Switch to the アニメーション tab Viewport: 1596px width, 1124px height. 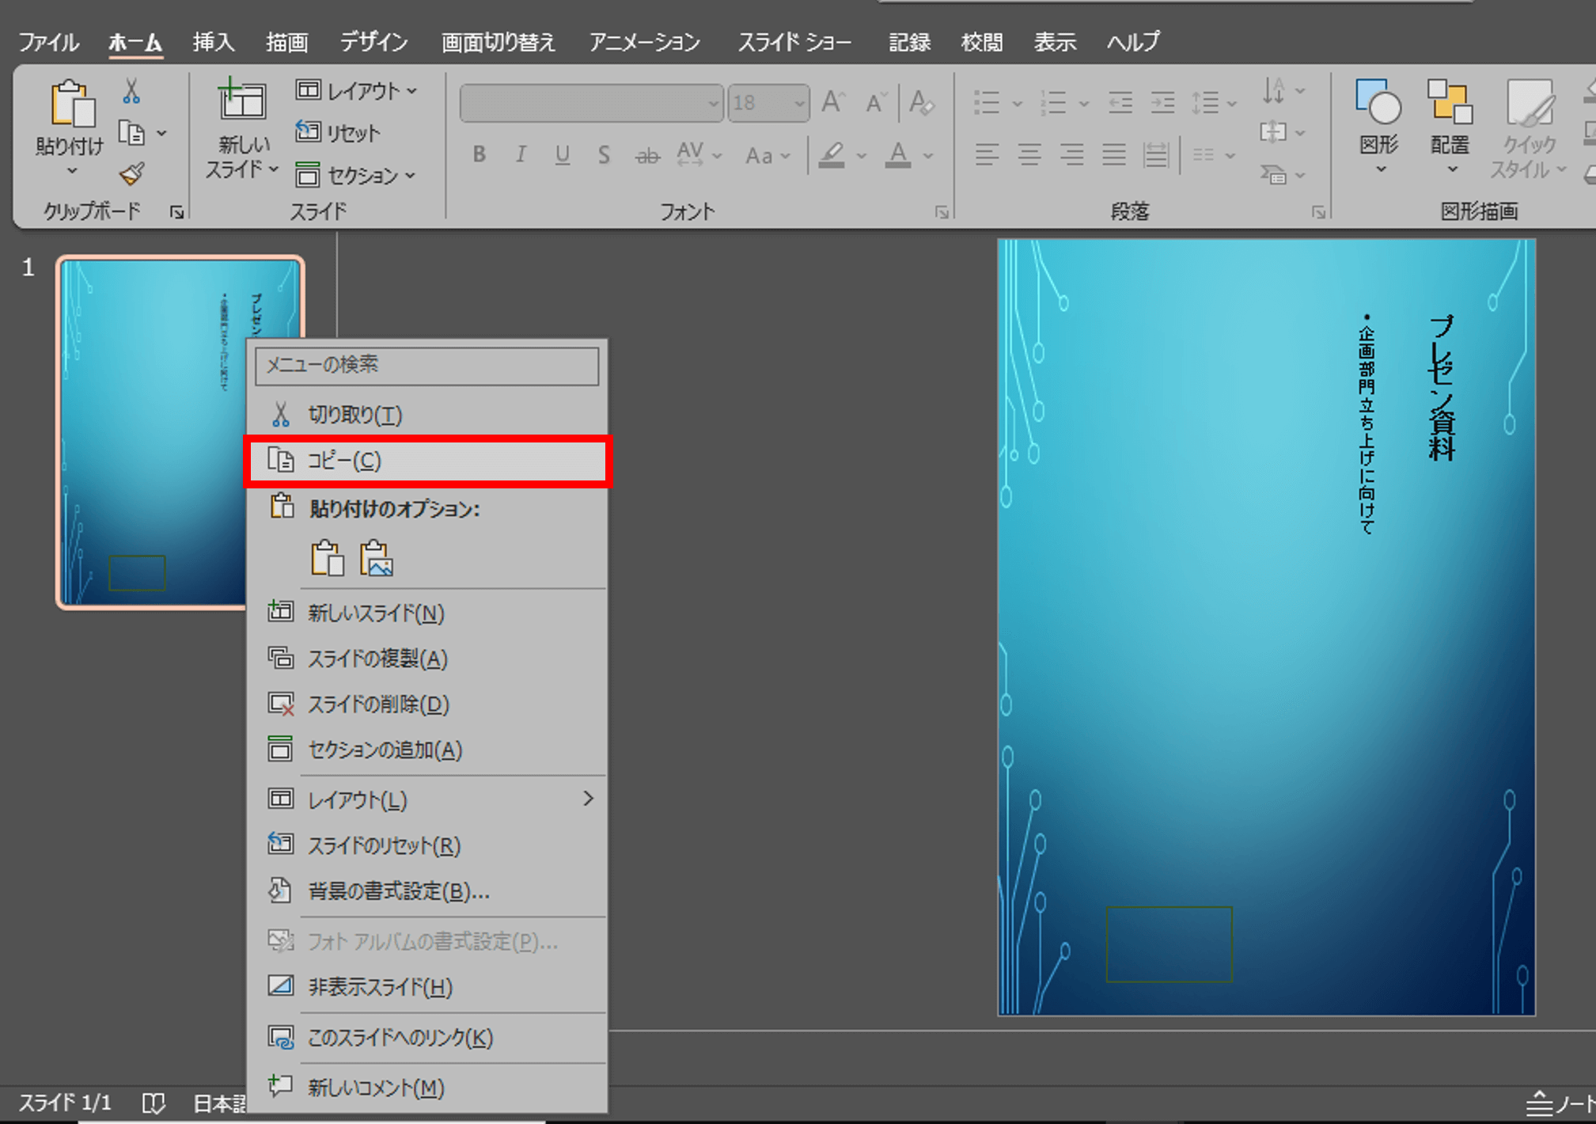pos(644,42)
